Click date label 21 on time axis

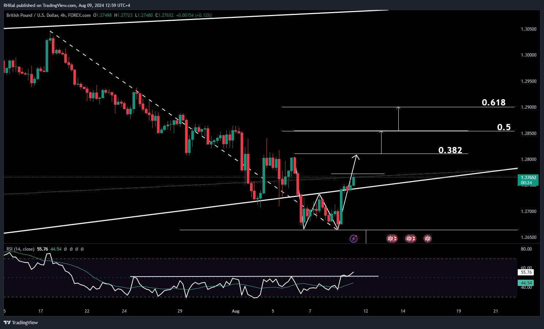coord(496,311)
